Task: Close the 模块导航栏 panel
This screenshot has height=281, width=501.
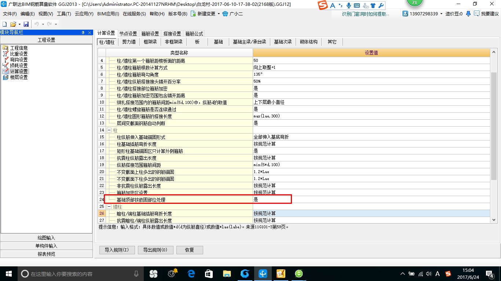Action: tap(89, 33)
